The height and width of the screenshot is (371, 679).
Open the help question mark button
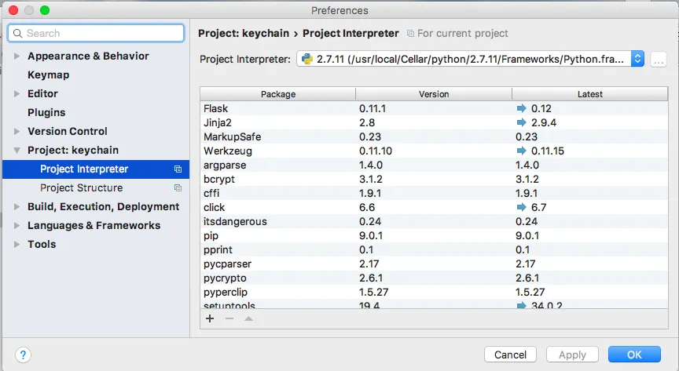23,355
